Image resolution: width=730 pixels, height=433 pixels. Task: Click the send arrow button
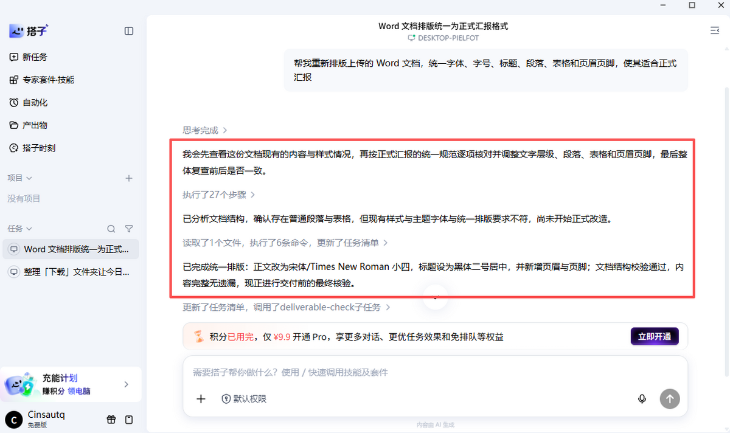click(x=670, y=399)
